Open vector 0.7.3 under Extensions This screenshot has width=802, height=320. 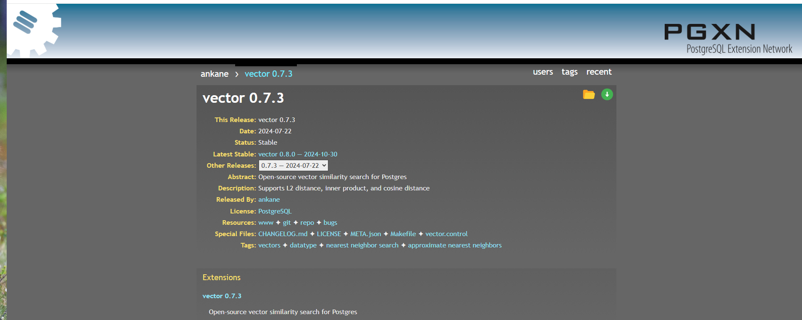pos(222,296)
